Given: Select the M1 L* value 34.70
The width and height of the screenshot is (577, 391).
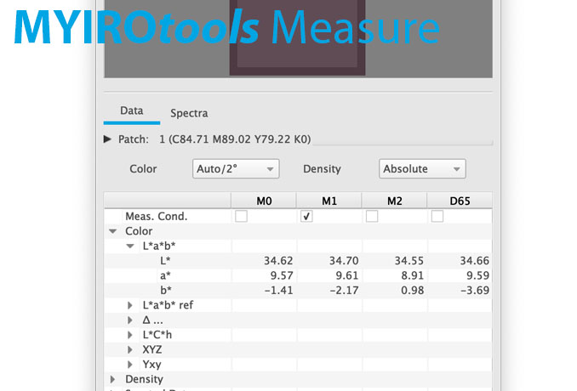Looking at the screenshot, I should (344, 261).
